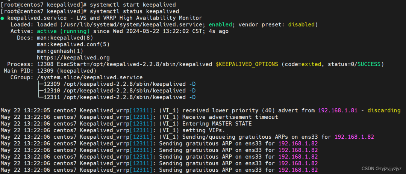
Task: Click the 'Active:' label
Action: [x=22, y=31]
